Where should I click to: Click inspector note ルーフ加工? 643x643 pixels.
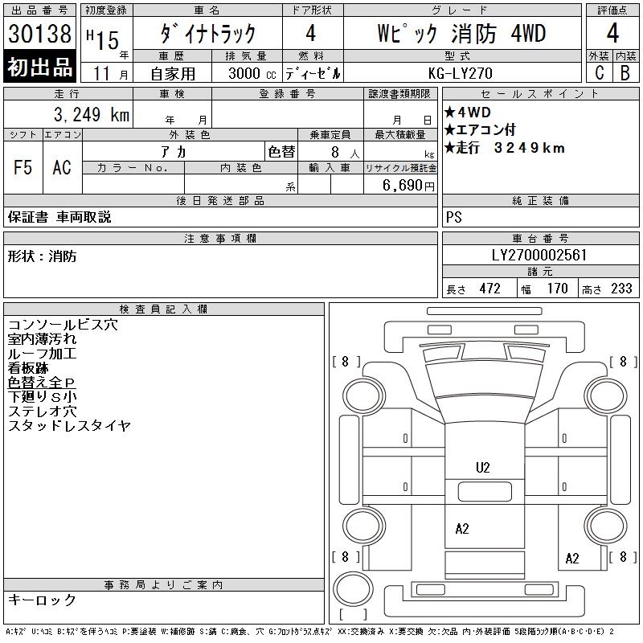(x=42, y=354)
